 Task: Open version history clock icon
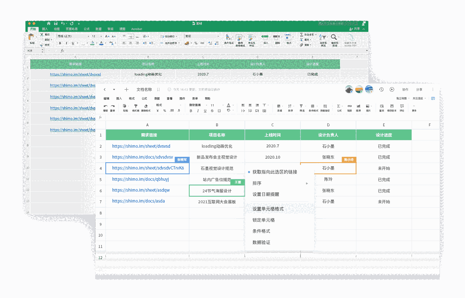point(381,90)
